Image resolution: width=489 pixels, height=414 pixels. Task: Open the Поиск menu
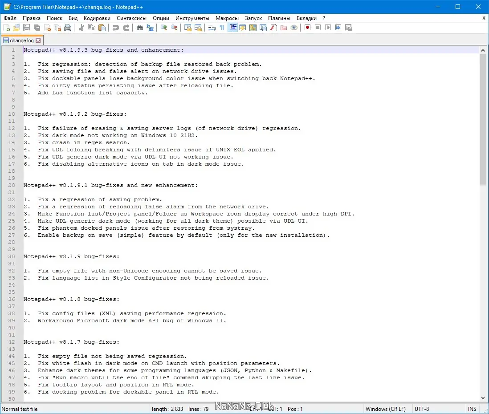point(55,18)
